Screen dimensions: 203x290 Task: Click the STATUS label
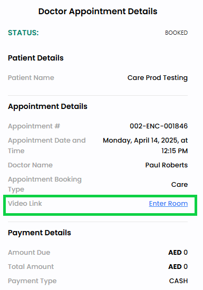23,33
